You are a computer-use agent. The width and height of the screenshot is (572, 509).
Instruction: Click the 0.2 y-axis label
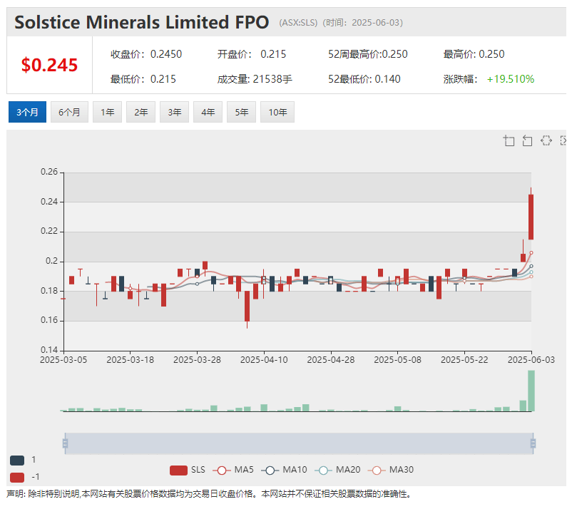pyautogui.click(x=52, y=261)
